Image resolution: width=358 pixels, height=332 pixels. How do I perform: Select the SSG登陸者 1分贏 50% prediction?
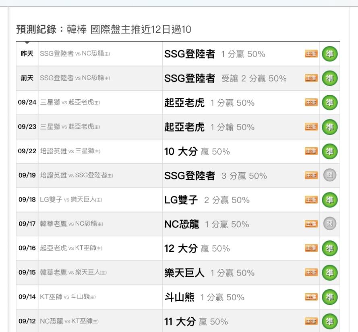[215, 54]
